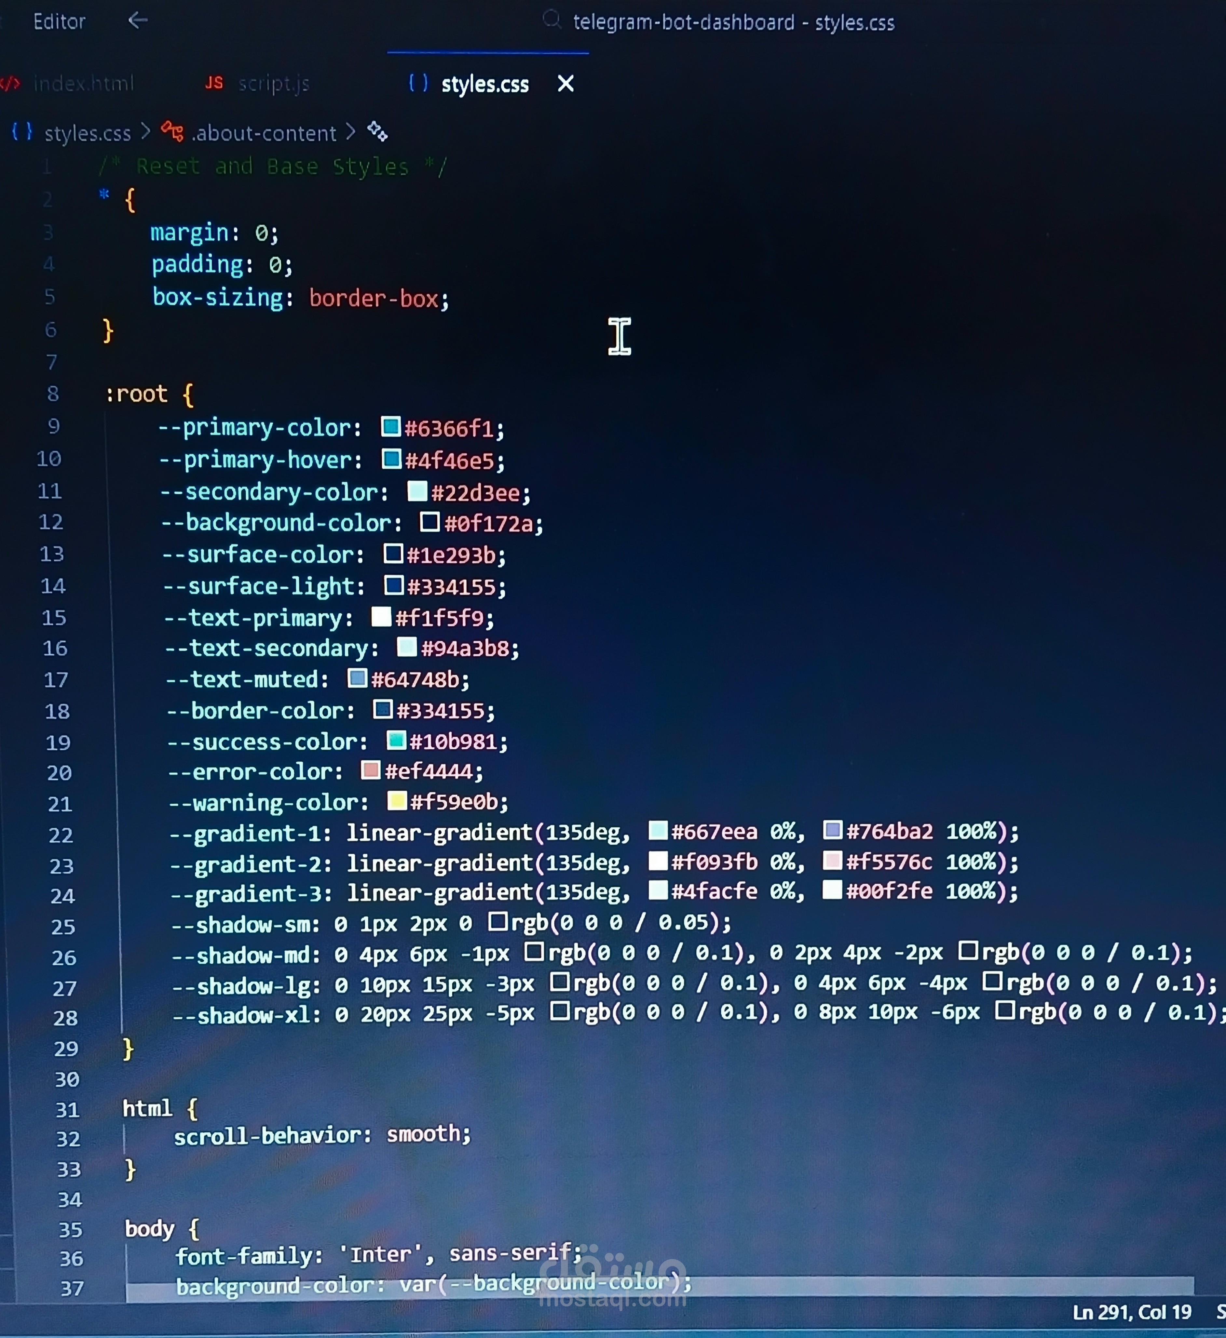Expand the breadcrumb chevron after .about-content
The width and height of the screenshot is (1226, 1338).
[x=351, y=131]
